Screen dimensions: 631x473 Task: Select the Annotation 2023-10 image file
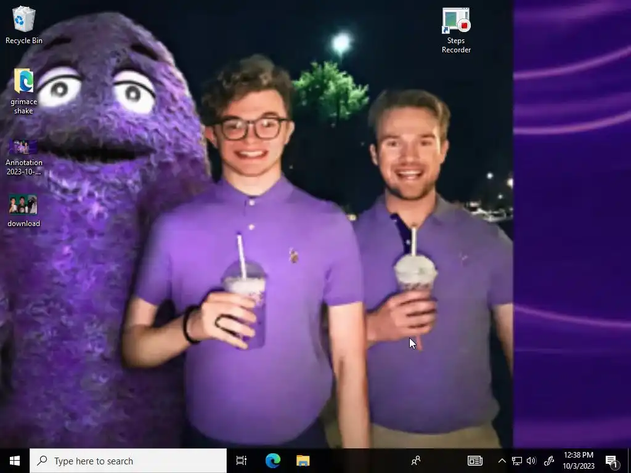pyautogui.click(x=24, y=157)
